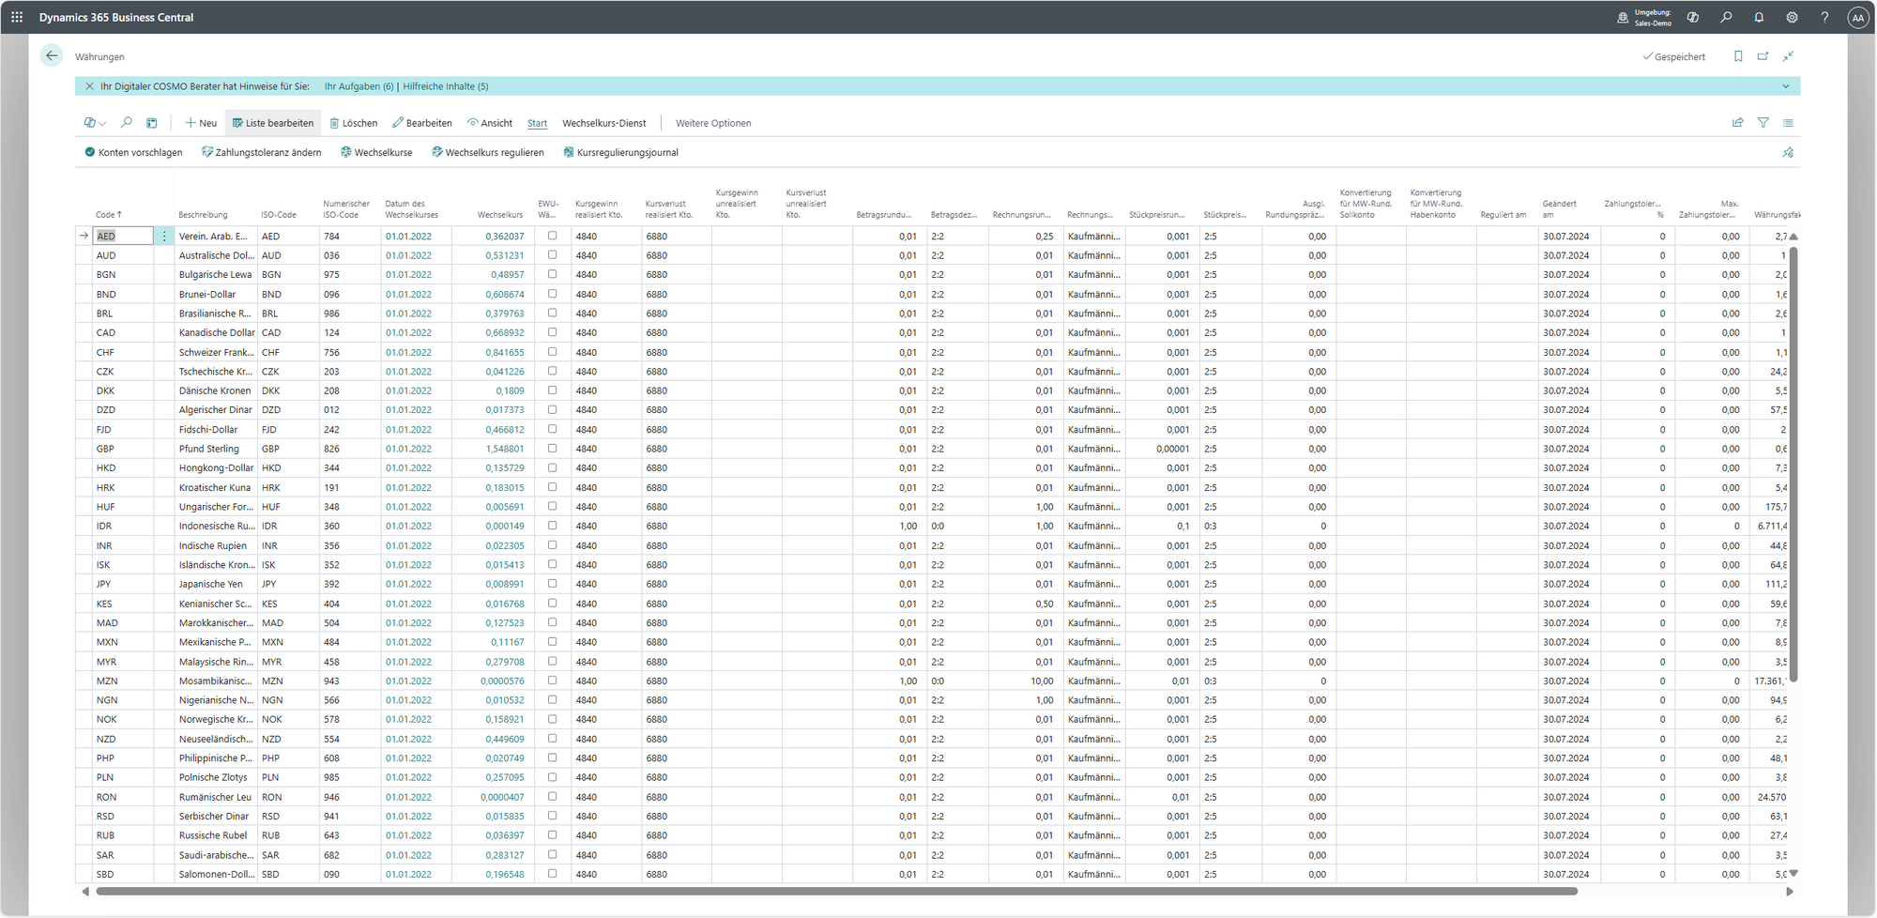
Task: Open Weitere Optionen menu
Action: 712,123
